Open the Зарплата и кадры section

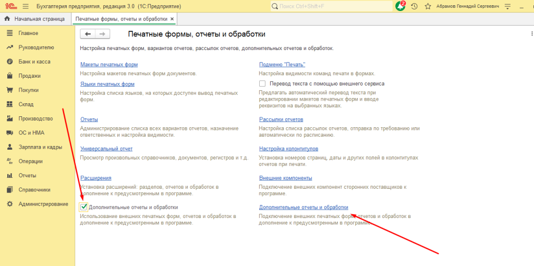[x=39, y=147]
